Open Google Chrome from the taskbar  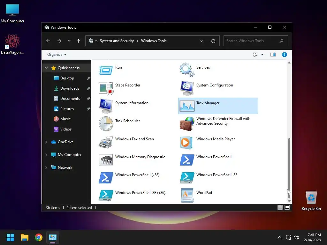tap(39, 237)
